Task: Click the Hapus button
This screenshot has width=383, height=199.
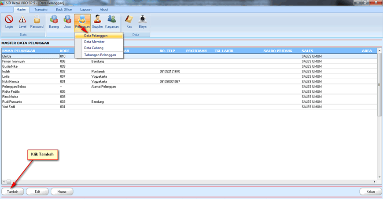Action: click(x=62, y=192)
